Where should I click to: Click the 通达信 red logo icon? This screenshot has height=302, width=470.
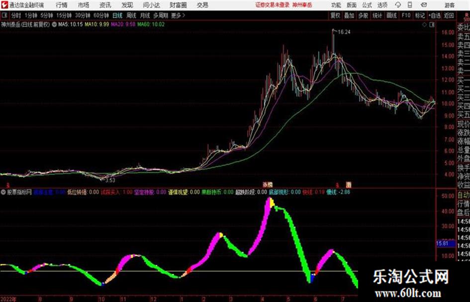pyautogui.click(x=4, y=5)
